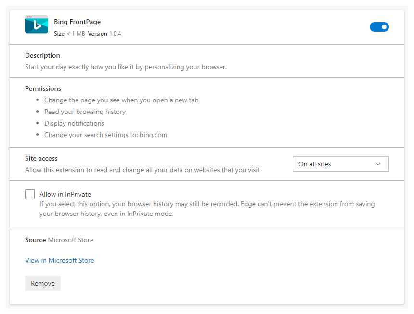Click the "Change your search settings" permission
Screen dimensions: 414x314
(x=105, y=135)
